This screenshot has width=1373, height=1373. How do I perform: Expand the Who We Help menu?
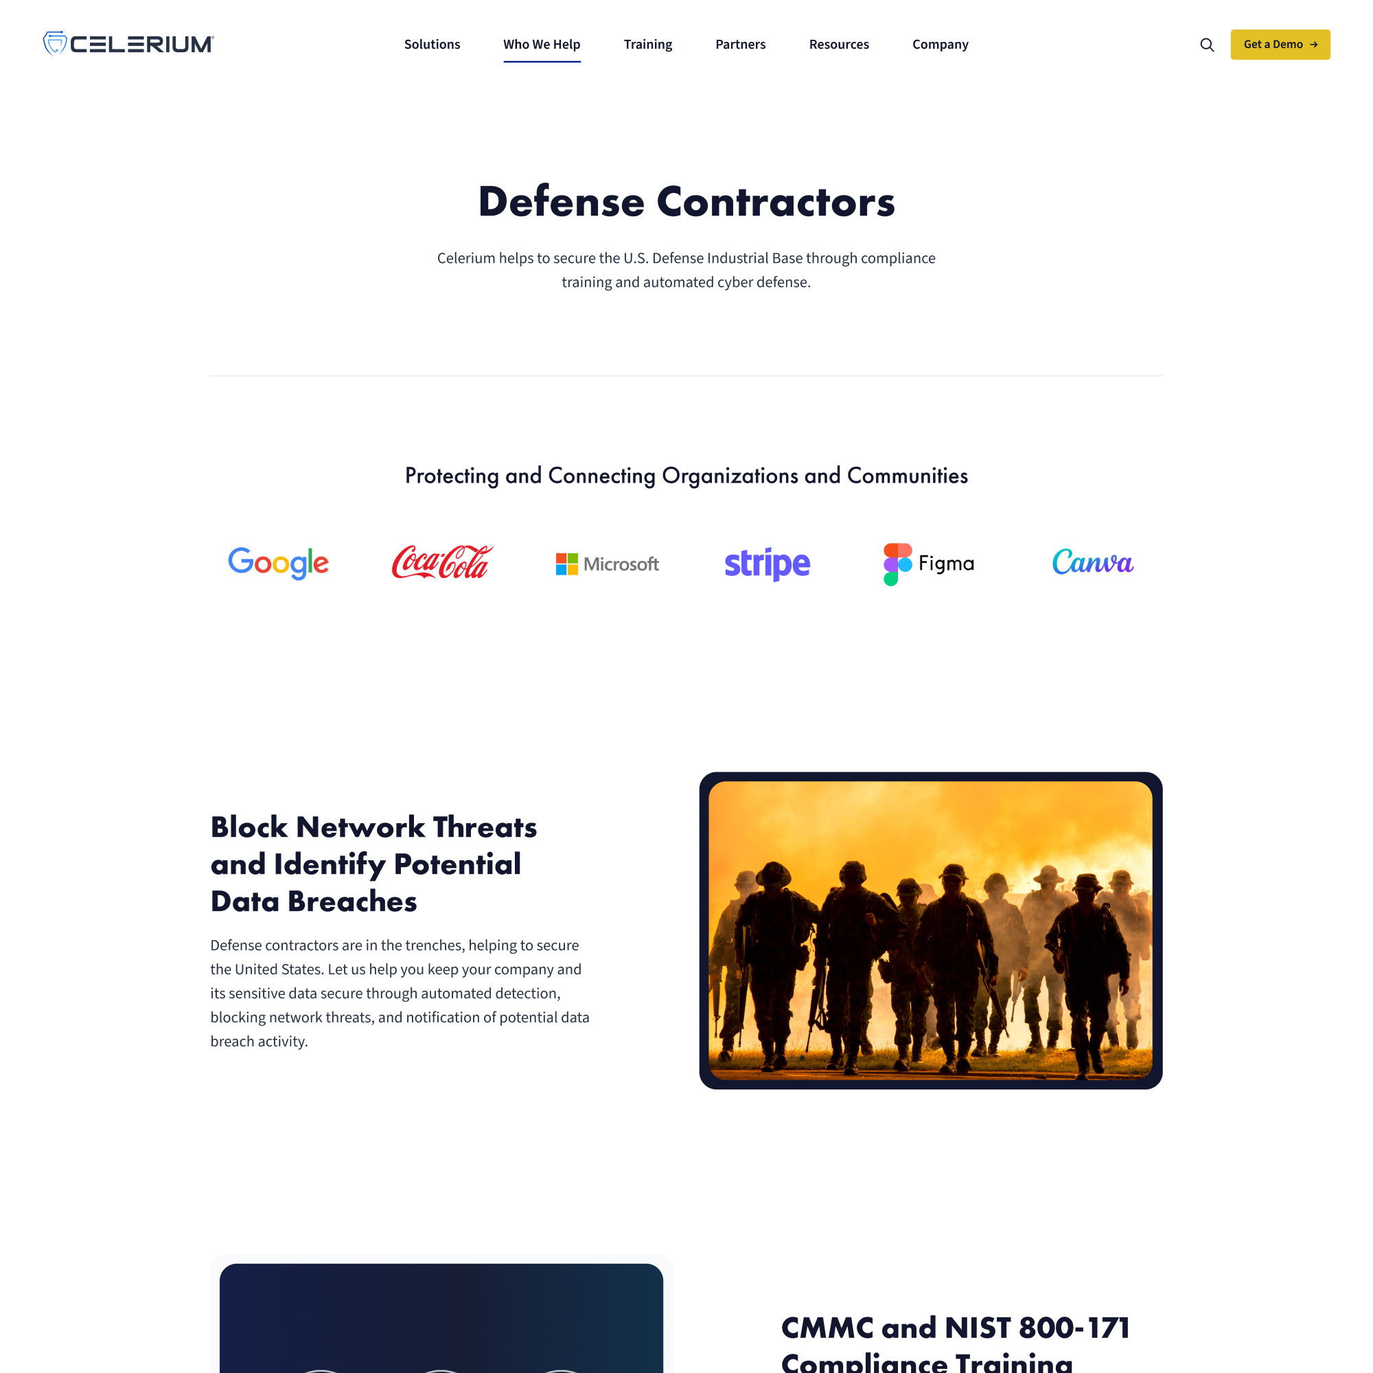(541, 44)
